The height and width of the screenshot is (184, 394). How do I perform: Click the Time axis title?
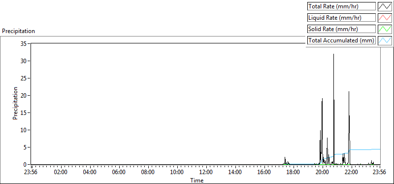pyautogui.click(x=197, y=181)
